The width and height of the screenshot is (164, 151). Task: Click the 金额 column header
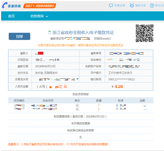coord(142,101)
